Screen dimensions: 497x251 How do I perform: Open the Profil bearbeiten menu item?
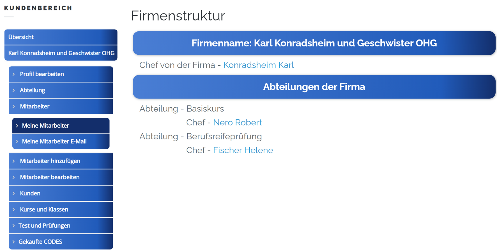click(x=42, y=74)
